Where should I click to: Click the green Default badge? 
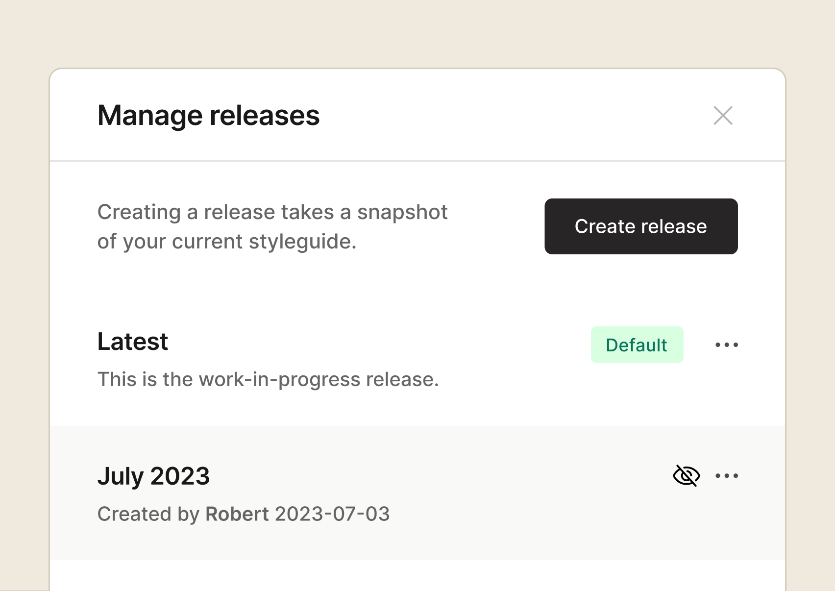tap(637, 345)
